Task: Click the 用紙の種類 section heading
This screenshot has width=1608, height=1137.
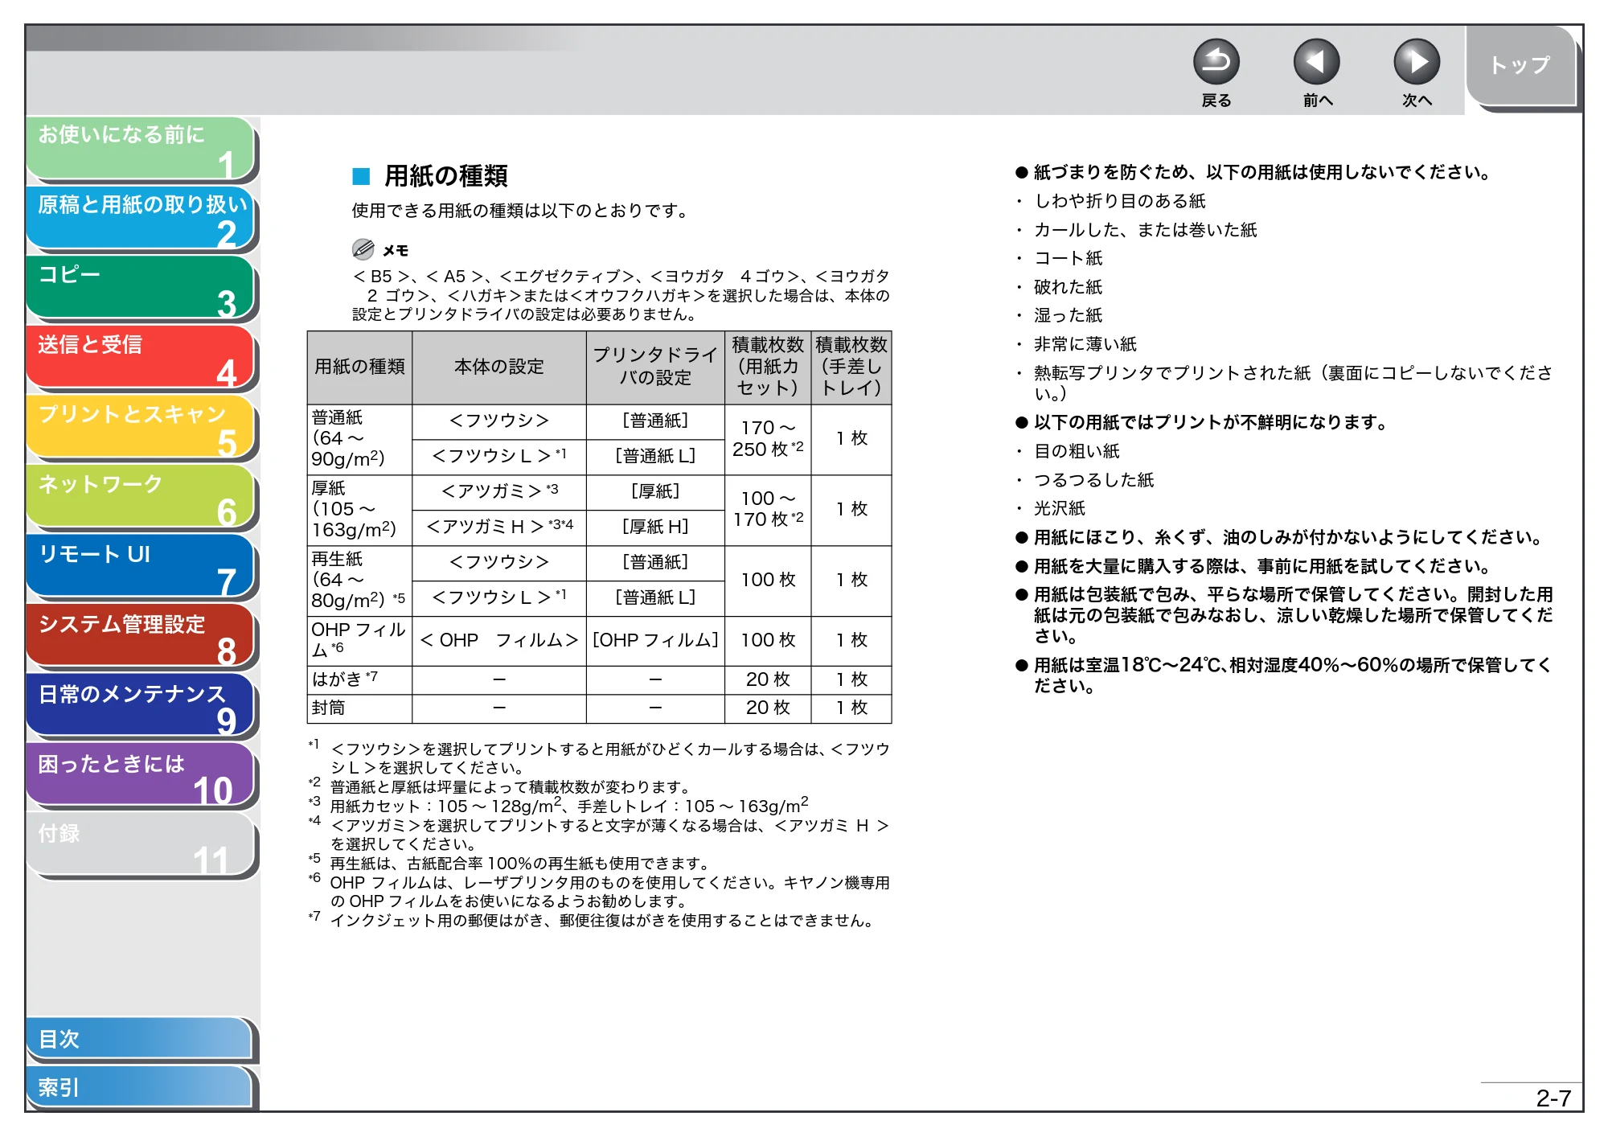Action: point(445,175)
